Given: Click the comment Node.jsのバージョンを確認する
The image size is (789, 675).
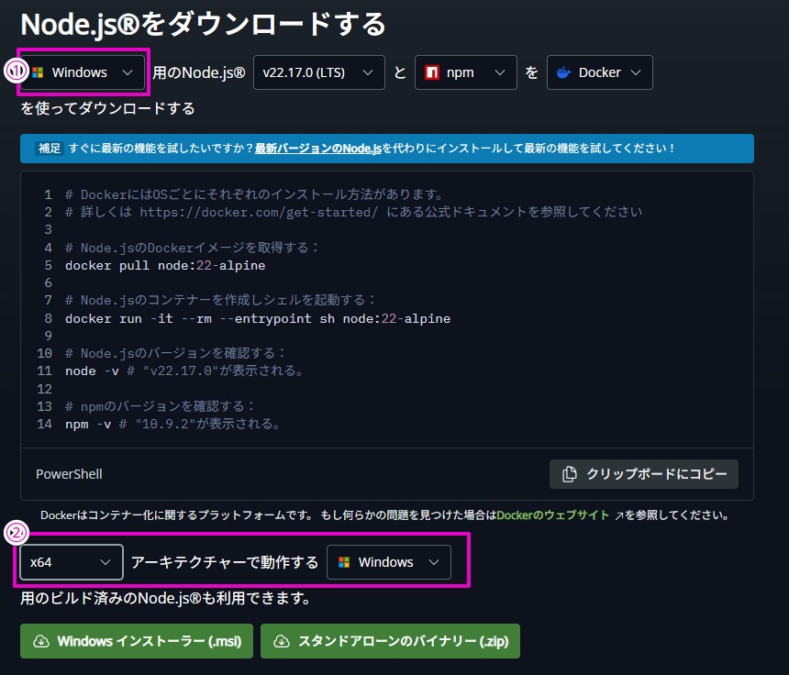Looking at the screenshot, I should [x=175, y=353].
